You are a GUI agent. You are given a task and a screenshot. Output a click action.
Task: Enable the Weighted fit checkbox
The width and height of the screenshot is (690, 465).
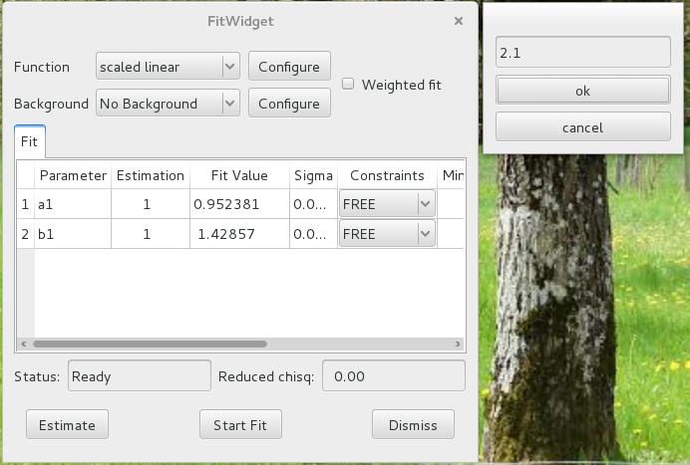[348, 85]
